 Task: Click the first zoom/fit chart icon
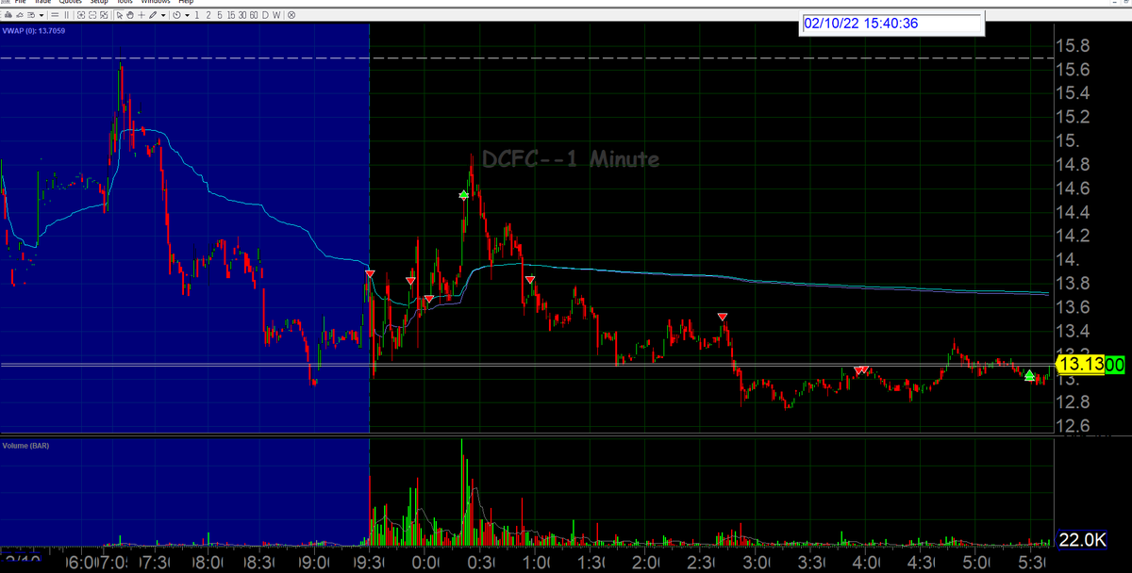coord(81,15)
